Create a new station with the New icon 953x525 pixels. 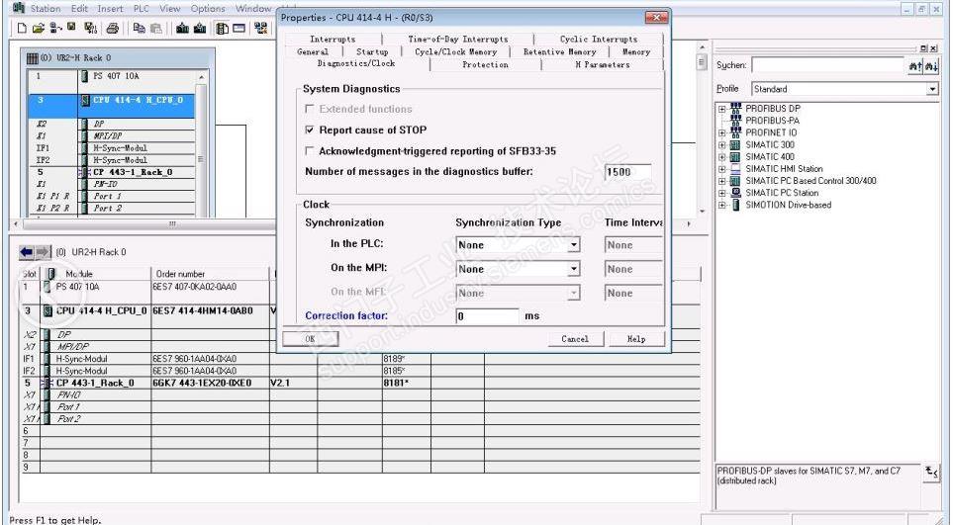(x=22, y=28)
